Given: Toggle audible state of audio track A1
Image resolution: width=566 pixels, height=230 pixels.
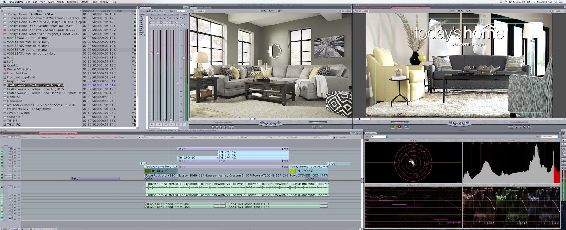Looking at the screenshot, I should point(2,187).
